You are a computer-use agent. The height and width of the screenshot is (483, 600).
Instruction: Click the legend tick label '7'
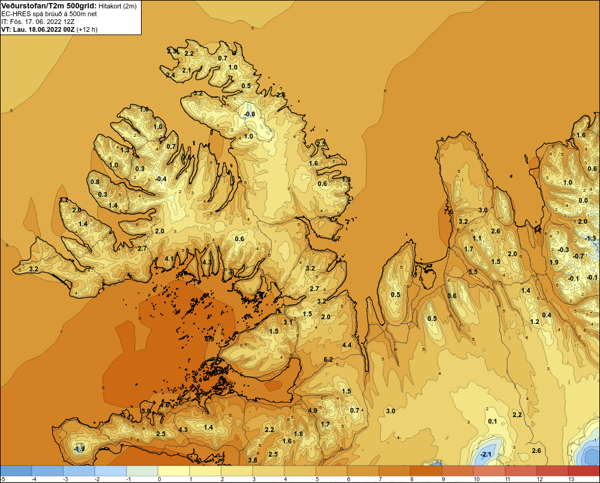[x=381, y=479]
